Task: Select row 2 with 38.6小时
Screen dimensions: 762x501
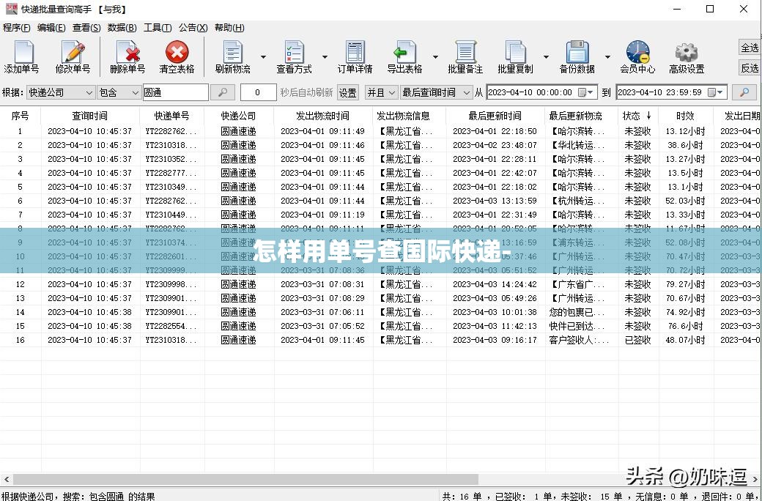Action: tap(381, 145)
